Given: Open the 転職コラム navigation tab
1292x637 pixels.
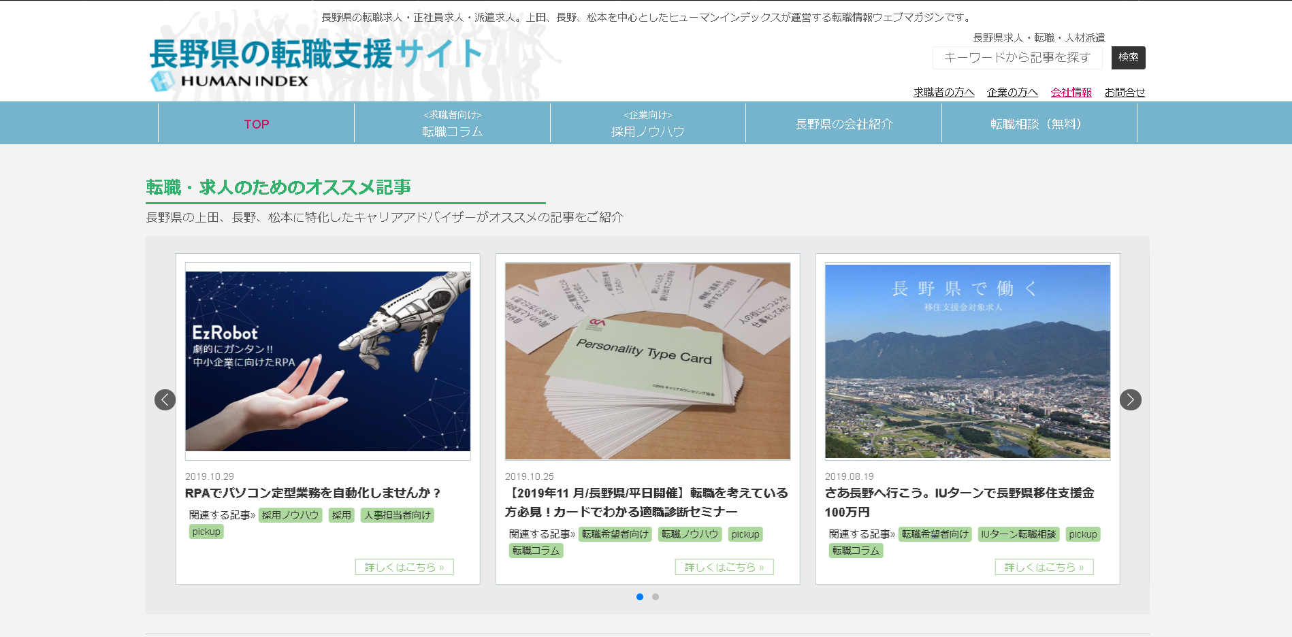Looking at the screenshot, I should pyautogui.click(x=452, y=124).
